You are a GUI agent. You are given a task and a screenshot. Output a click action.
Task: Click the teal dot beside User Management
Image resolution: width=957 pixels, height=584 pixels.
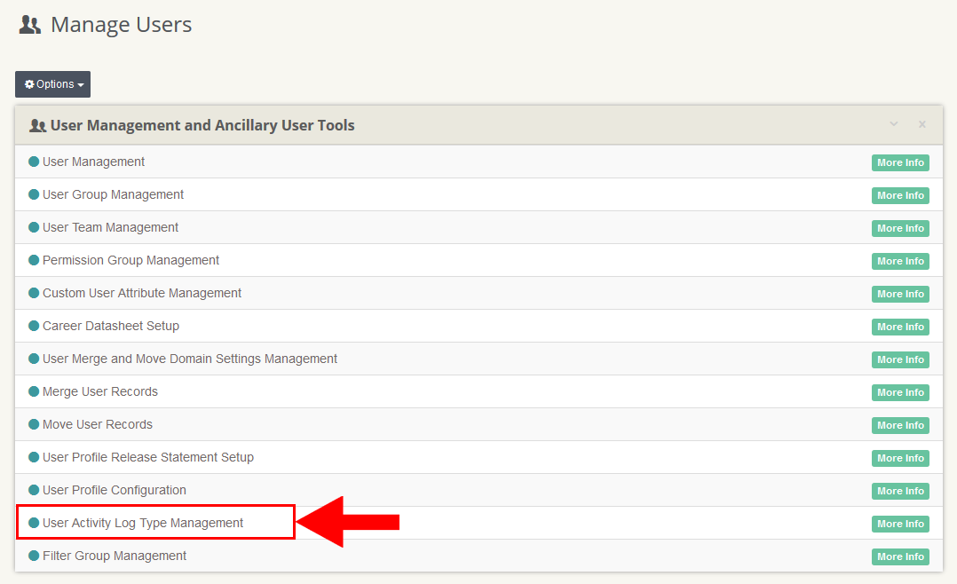coord(34,162)
